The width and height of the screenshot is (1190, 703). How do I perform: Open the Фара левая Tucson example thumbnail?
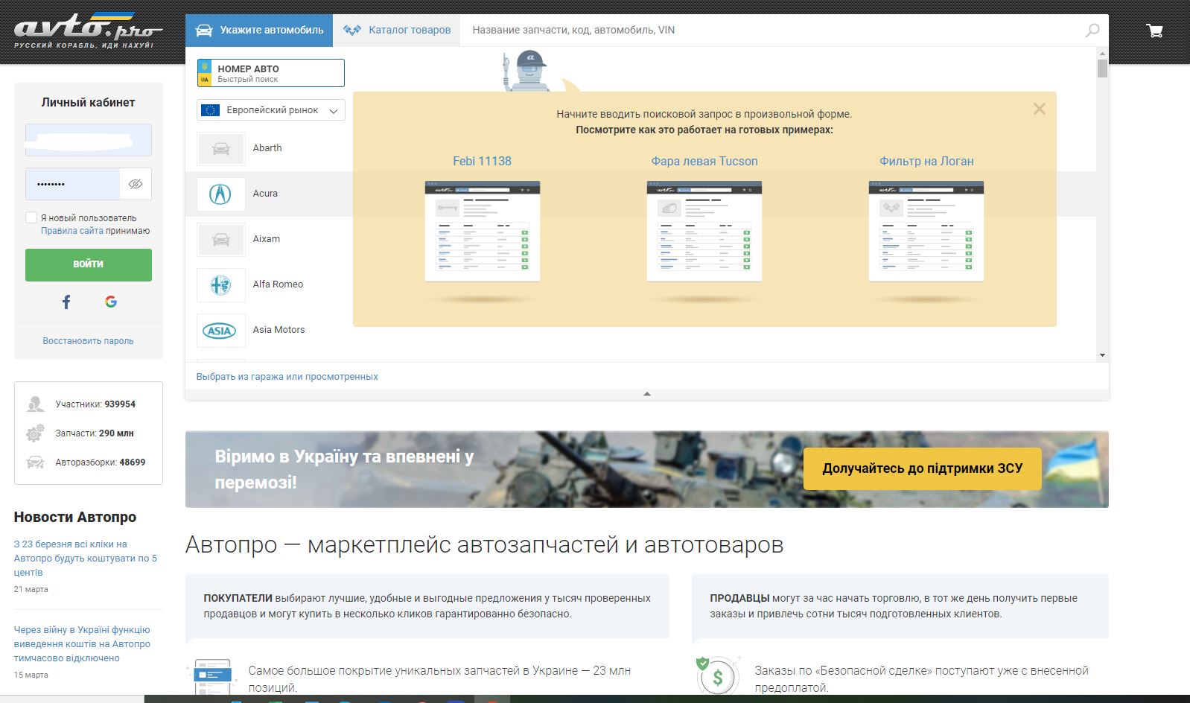[x=704, y=231]
